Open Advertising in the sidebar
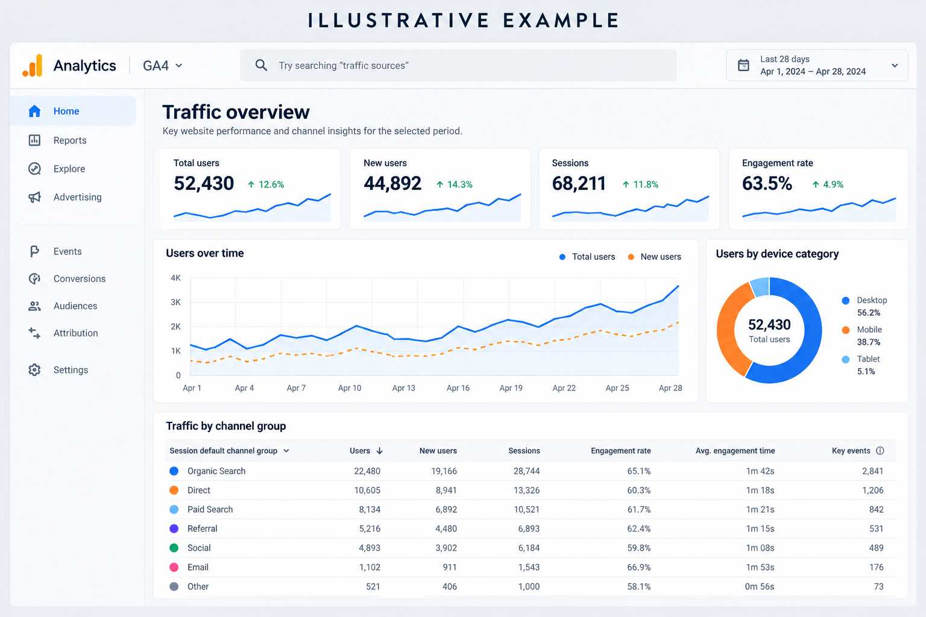The height and width of the screenshot is (617, 926). 73,197
